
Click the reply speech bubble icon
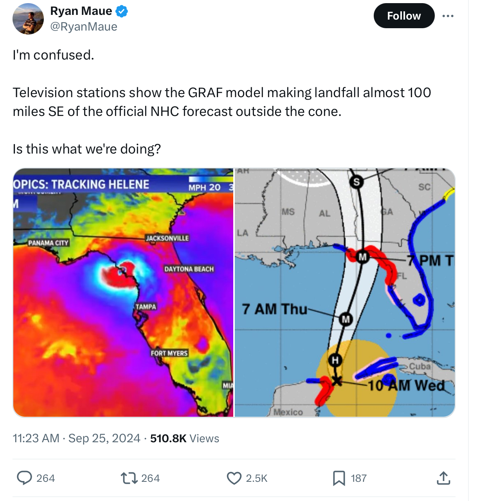(25, 478)
